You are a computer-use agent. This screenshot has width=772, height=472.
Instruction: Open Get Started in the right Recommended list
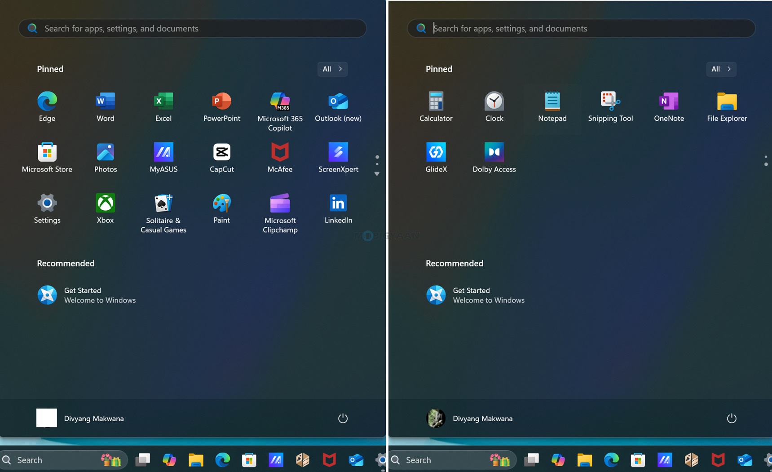[476, 295]
